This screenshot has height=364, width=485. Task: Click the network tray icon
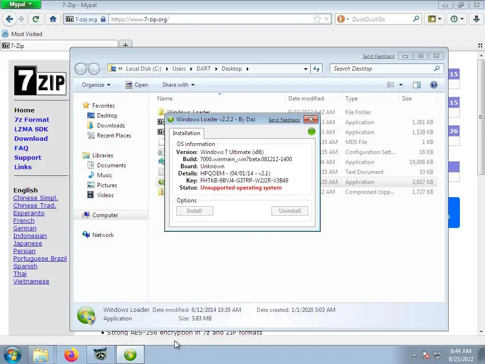click(x=437, y=355)
